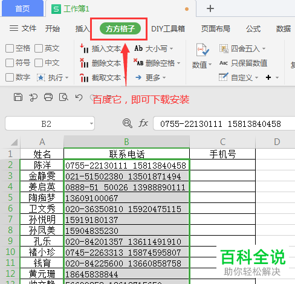Click the Name Box showing B2
295x284 pixels.
pos(50,123)
